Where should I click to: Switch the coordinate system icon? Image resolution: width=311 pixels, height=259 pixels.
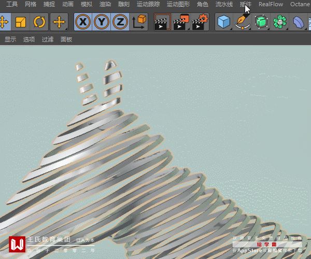(139, 22)
